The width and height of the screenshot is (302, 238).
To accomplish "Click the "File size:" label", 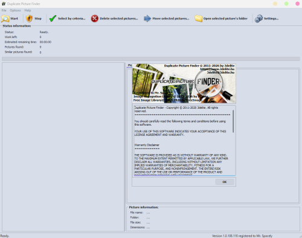I will click(135, 222).
